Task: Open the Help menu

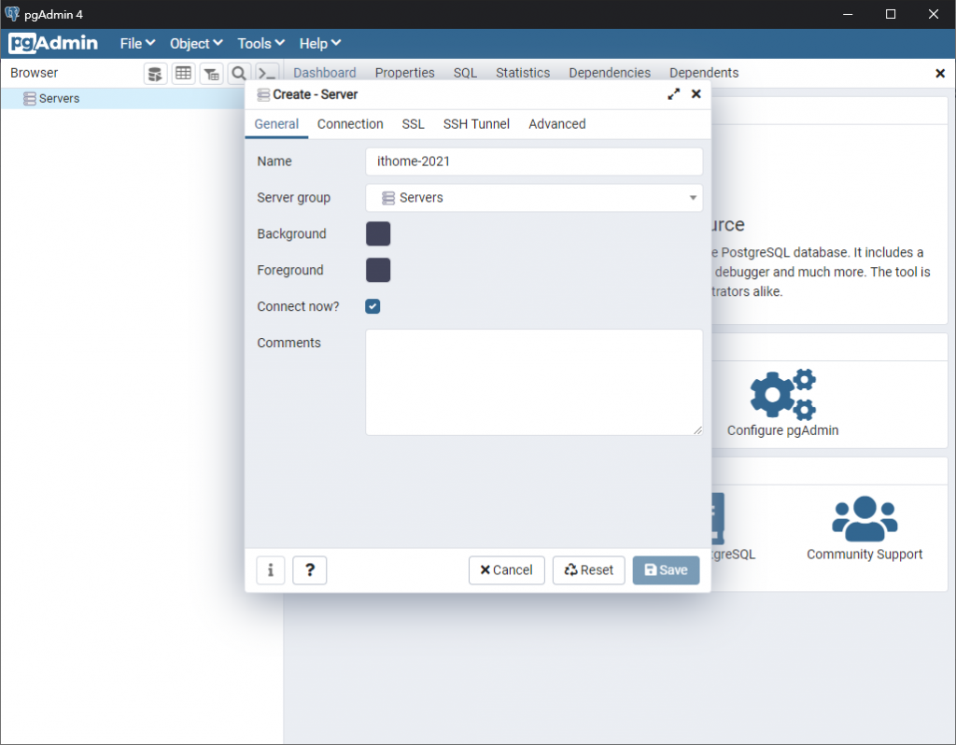Action: pyautogui.click(x=319, y=43)
